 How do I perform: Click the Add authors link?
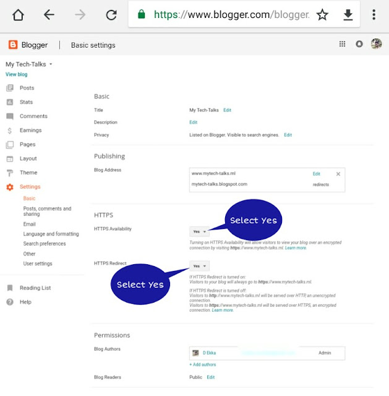pyautogui.click(x=203, y=365)
